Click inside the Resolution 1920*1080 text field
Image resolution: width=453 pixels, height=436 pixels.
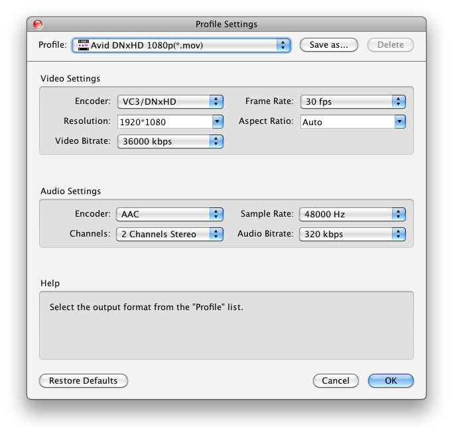[163, 122]
